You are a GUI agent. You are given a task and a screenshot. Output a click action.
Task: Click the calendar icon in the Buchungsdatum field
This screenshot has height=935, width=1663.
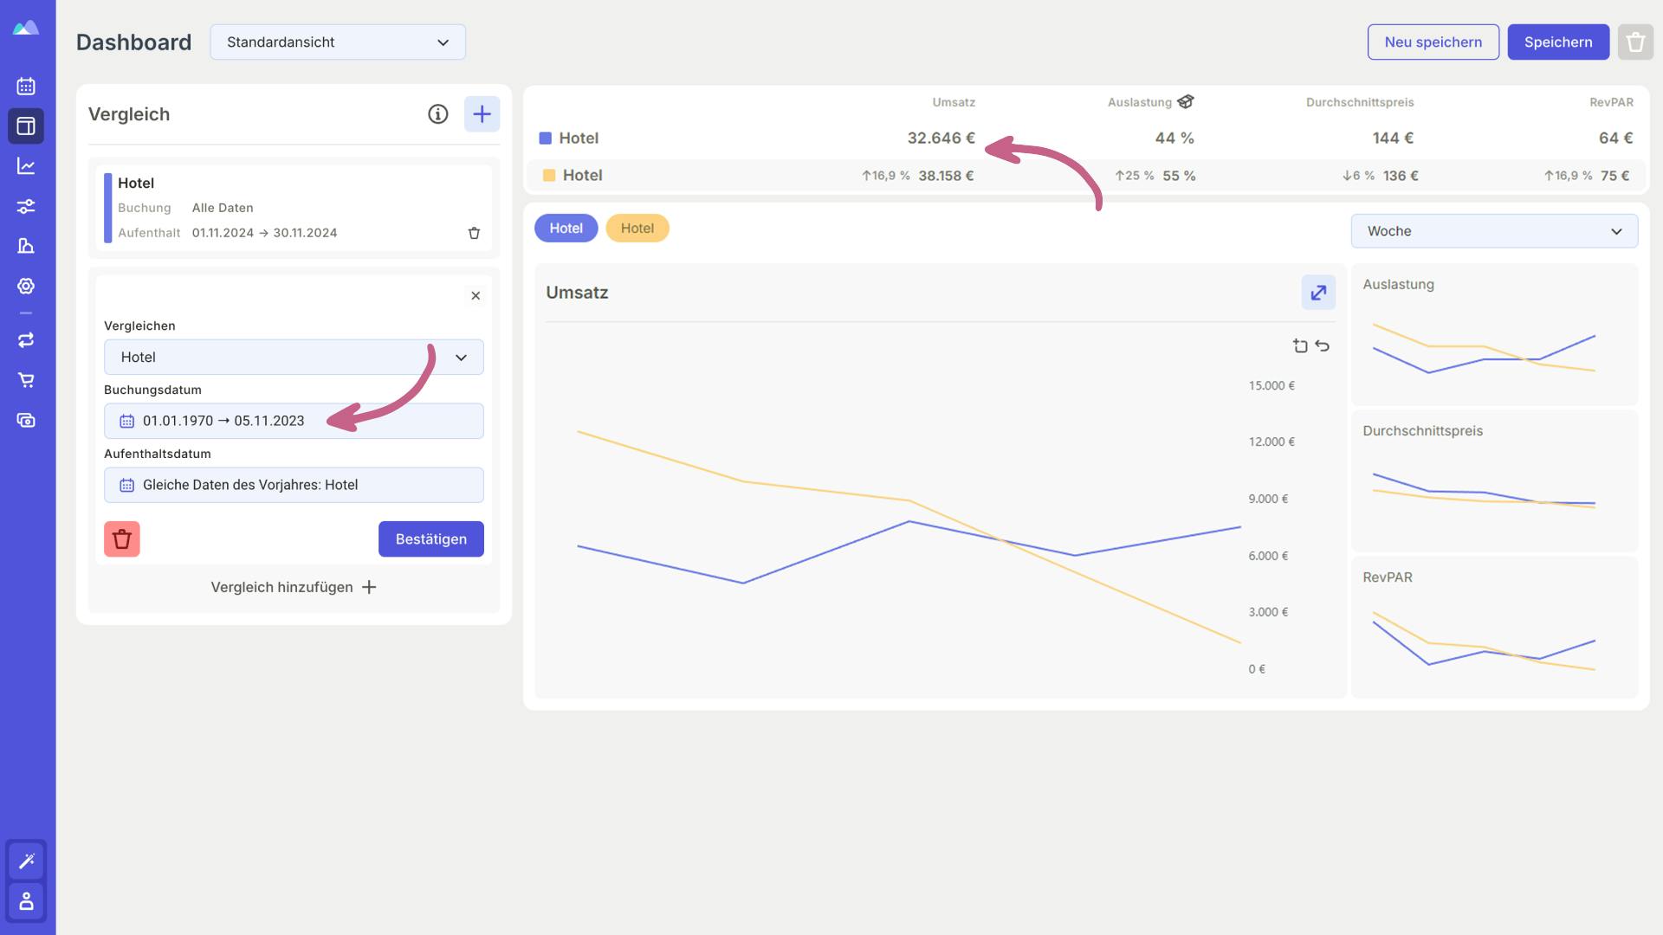point(126,422)
